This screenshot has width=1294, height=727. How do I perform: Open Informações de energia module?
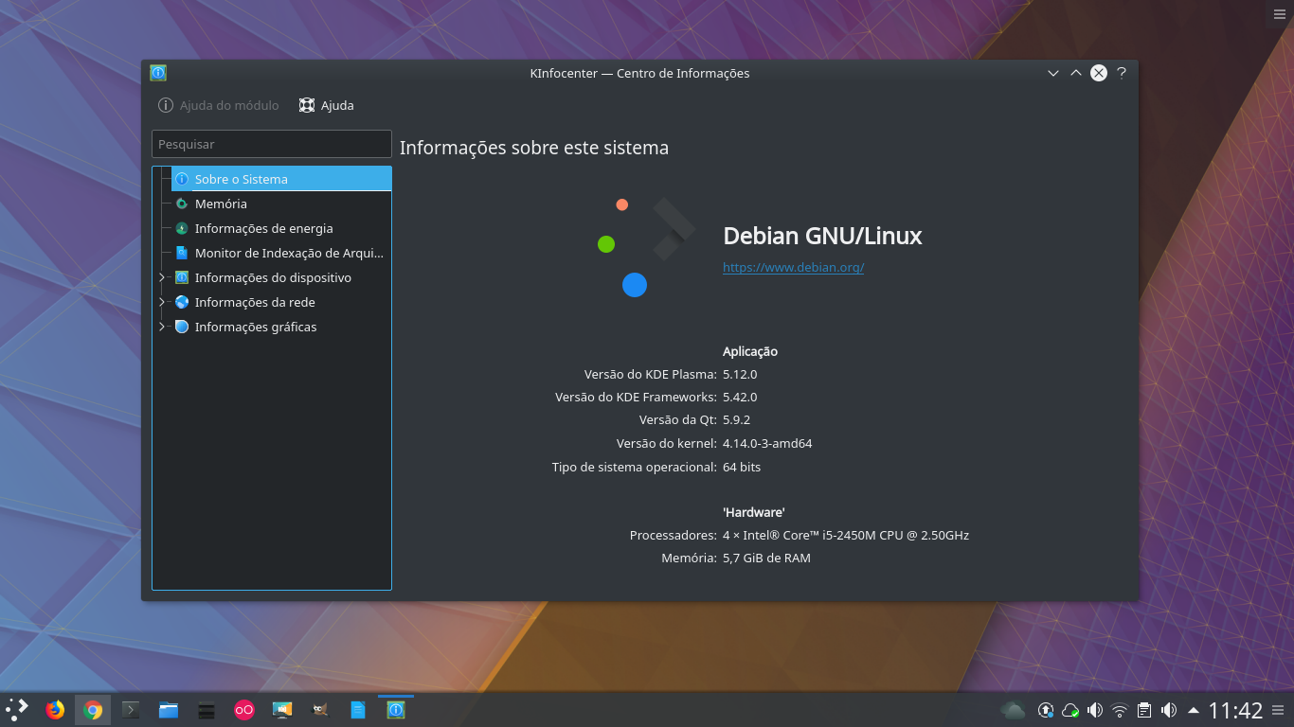pos(263,228)
